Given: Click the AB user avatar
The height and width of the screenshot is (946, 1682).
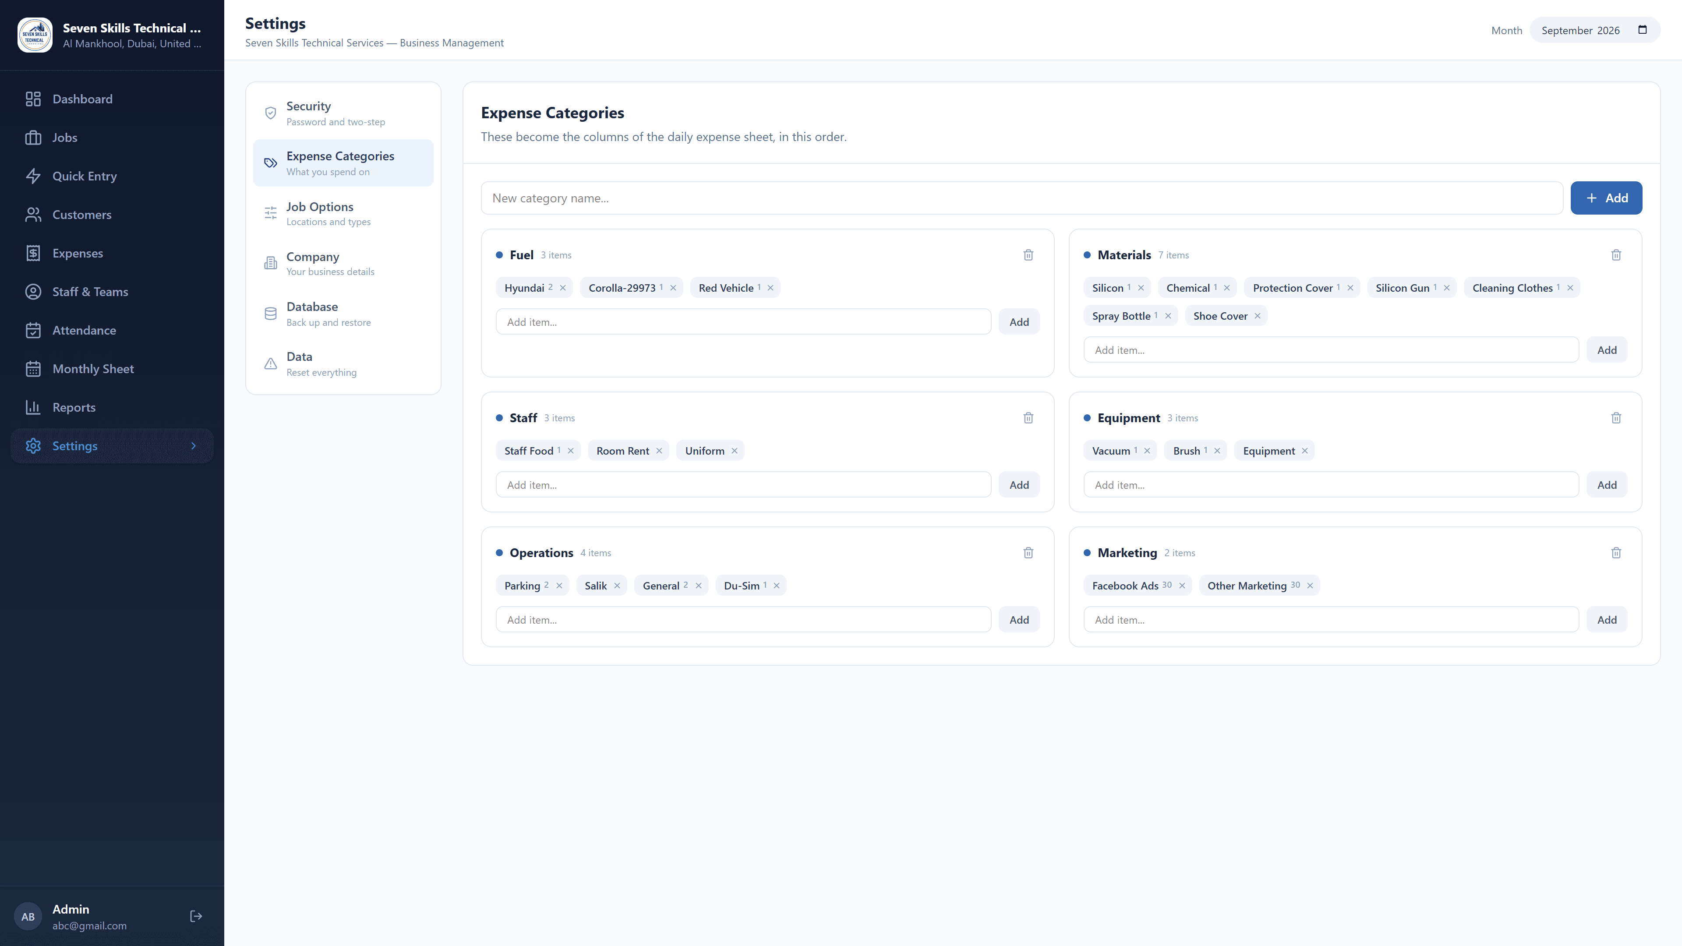Looking at the screenshot, I should click(28, 917).
